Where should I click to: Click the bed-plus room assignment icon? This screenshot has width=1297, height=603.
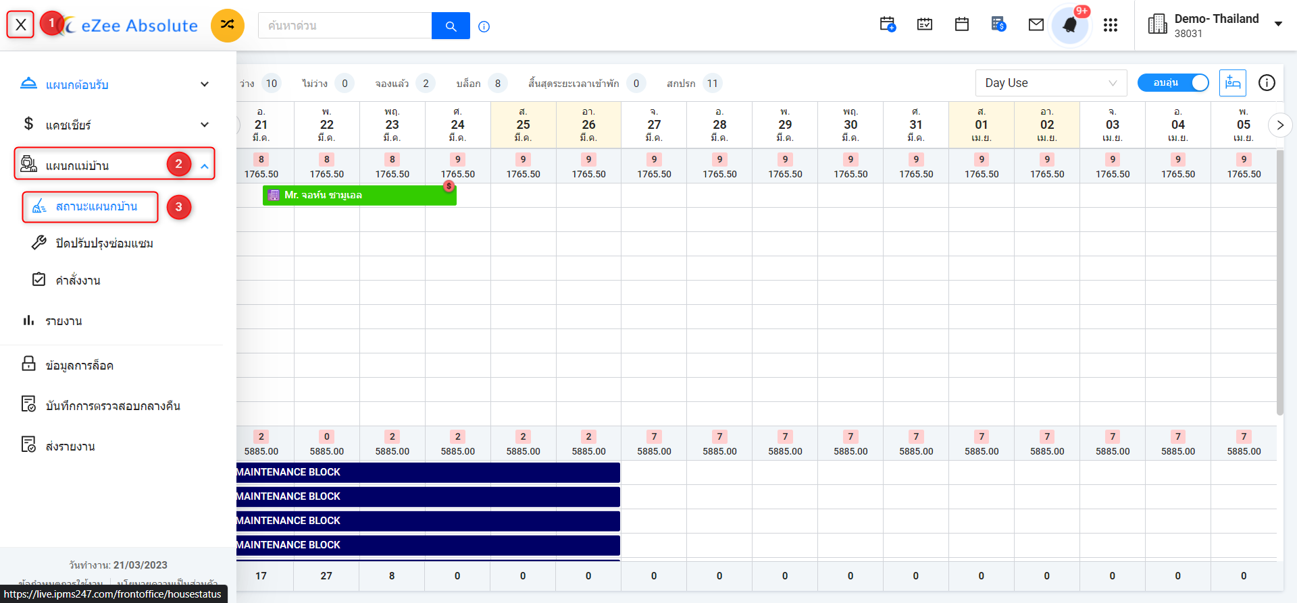(x=1233, y=83)
